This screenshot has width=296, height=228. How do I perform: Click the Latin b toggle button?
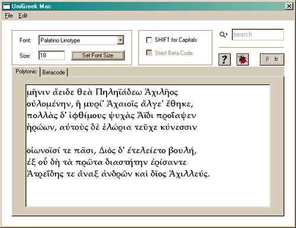click(x=276, y=59)
